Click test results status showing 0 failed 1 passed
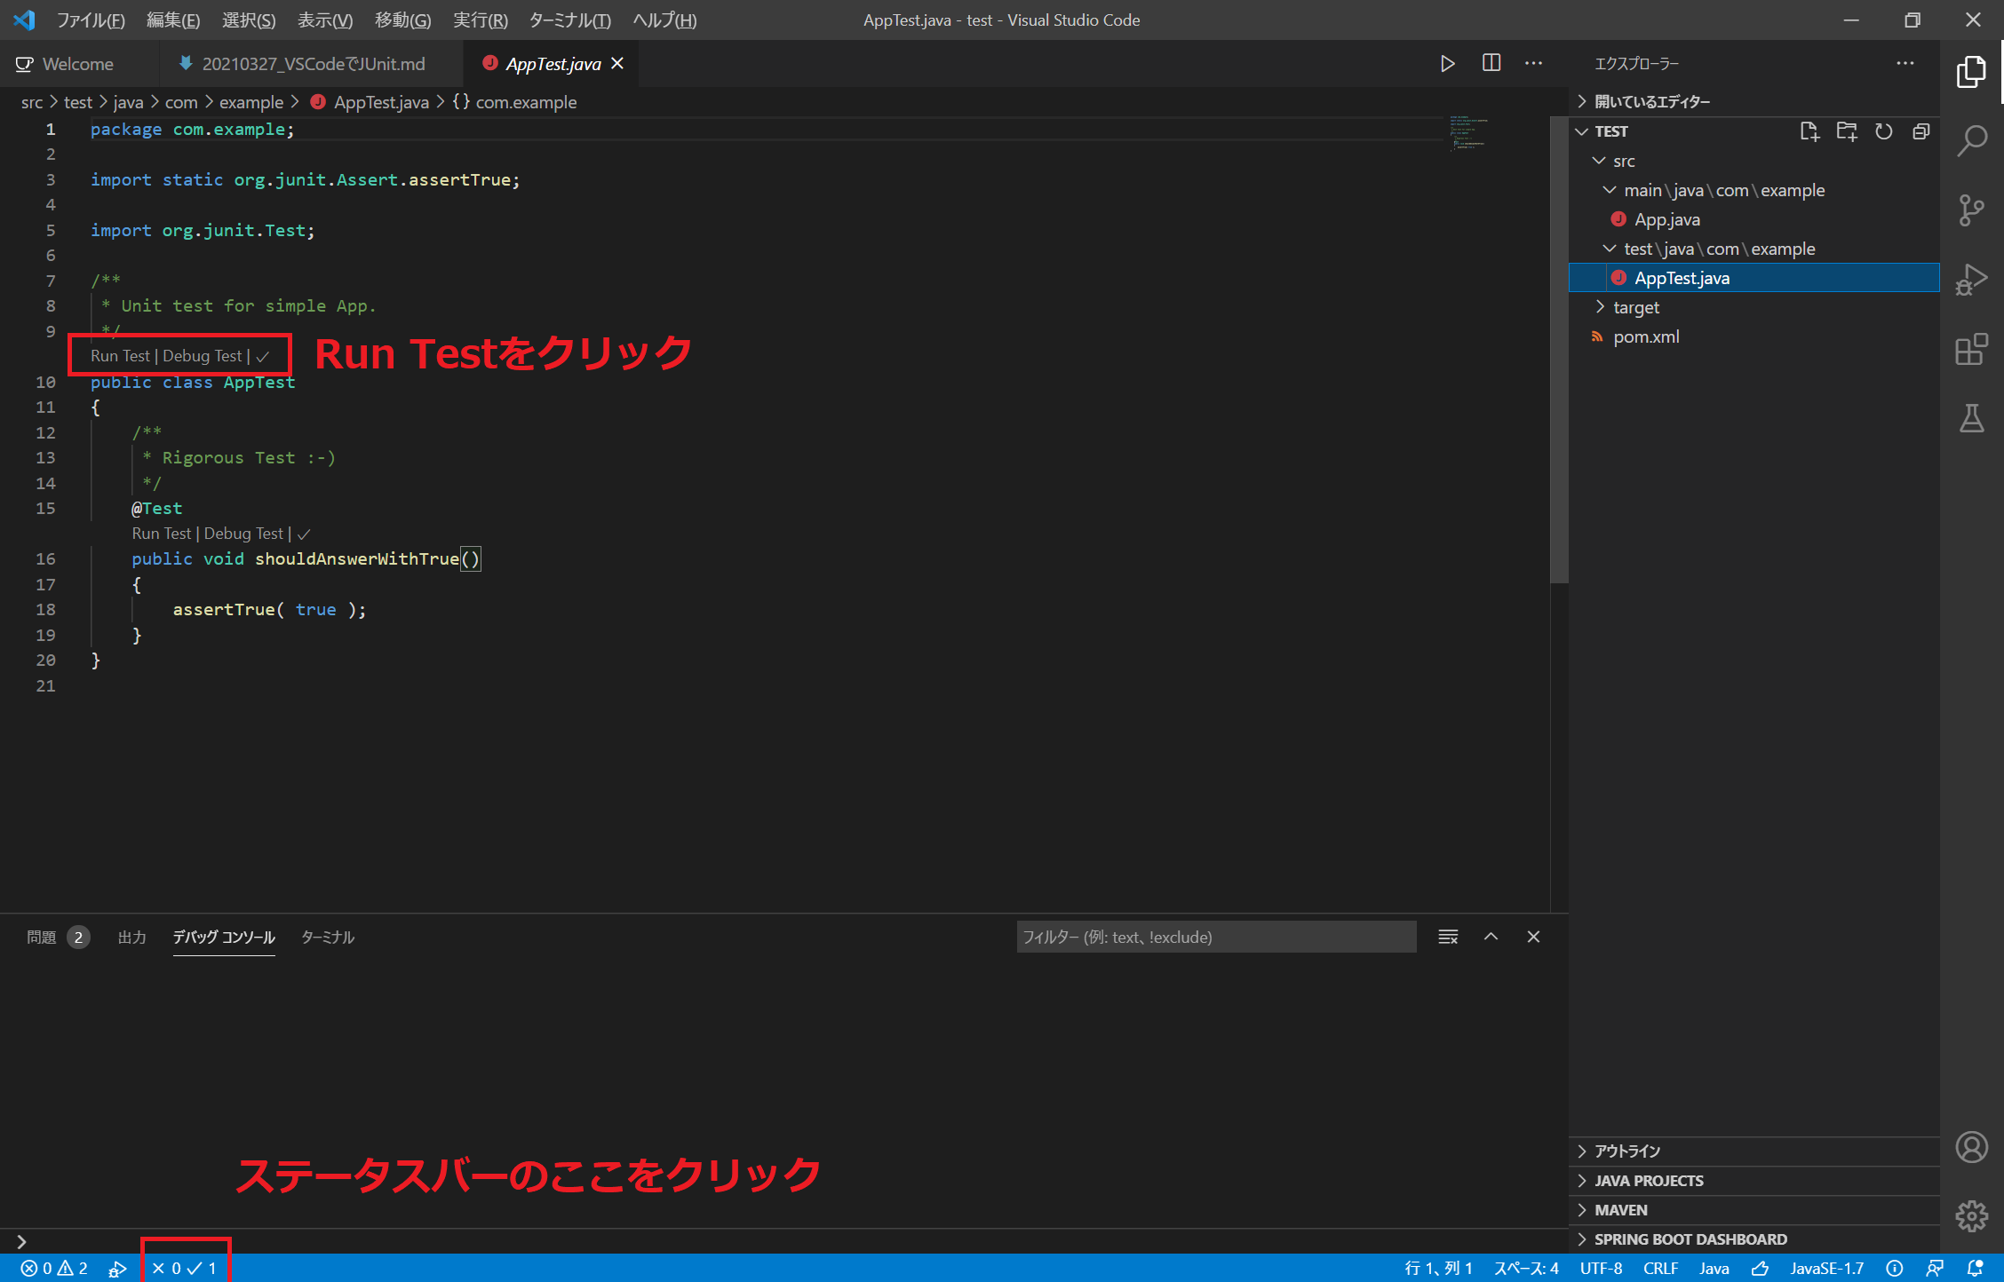The height and width of the screenshot is (1282, 2004). (x=185, y=1268)
